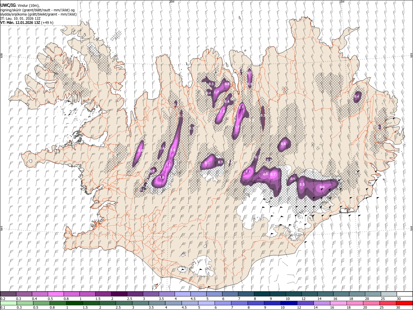Click the '2.1' precipitation value on the map
This screenshot has height=310, width=413.
click(241, 107)
